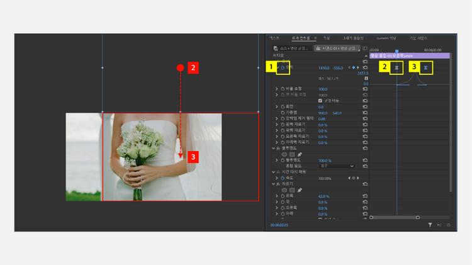Toggle the timeline view icon beside sequence tab

point(365,48)
